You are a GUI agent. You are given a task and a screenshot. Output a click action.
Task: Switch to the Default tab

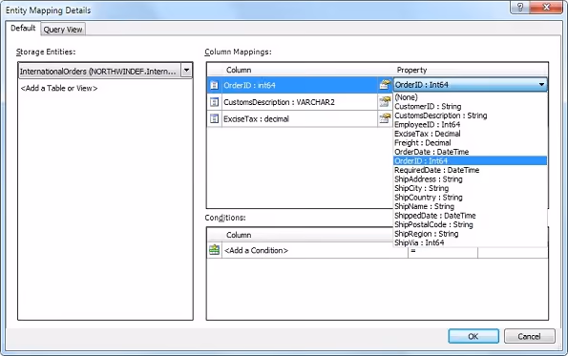(x=23, y=29)
